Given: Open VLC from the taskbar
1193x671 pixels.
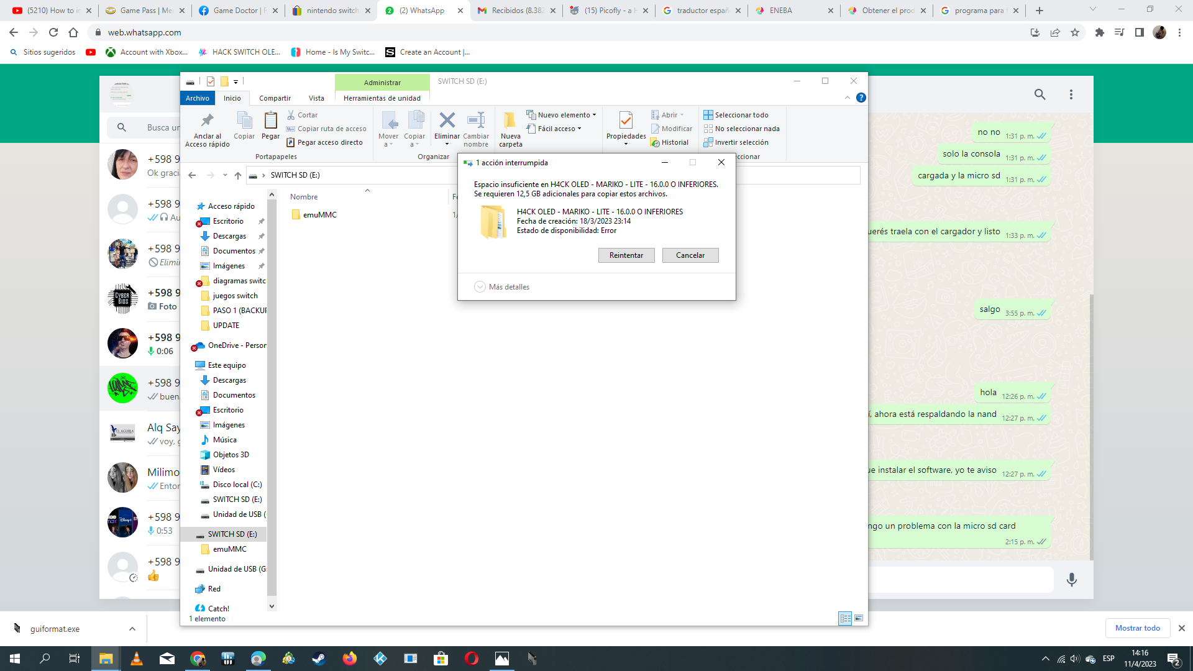Looking at the screenshot, I should pyautogui.click(x=137, y=659).
